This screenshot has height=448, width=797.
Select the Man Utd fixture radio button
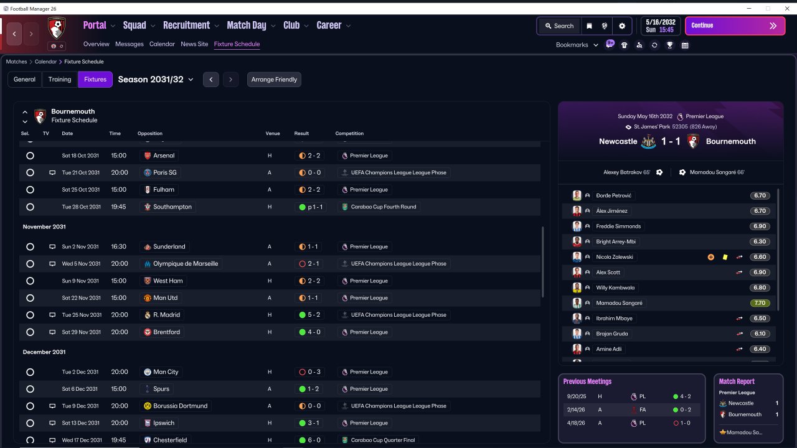30,298
